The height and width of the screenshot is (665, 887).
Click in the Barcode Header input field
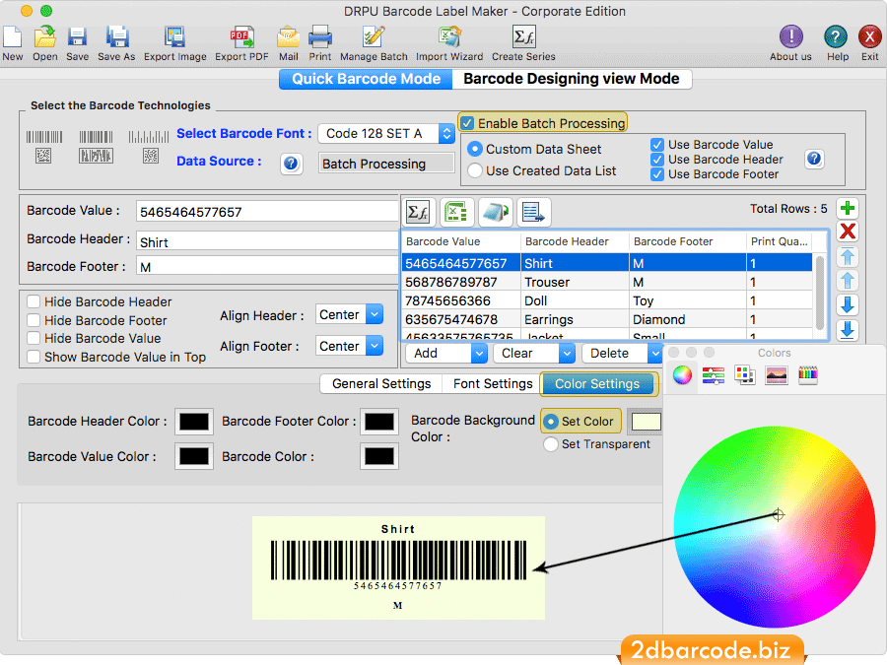267,241
